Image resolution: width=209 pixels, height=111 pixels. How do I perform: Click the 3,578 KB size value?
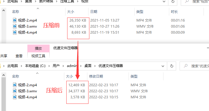[78, 97]
